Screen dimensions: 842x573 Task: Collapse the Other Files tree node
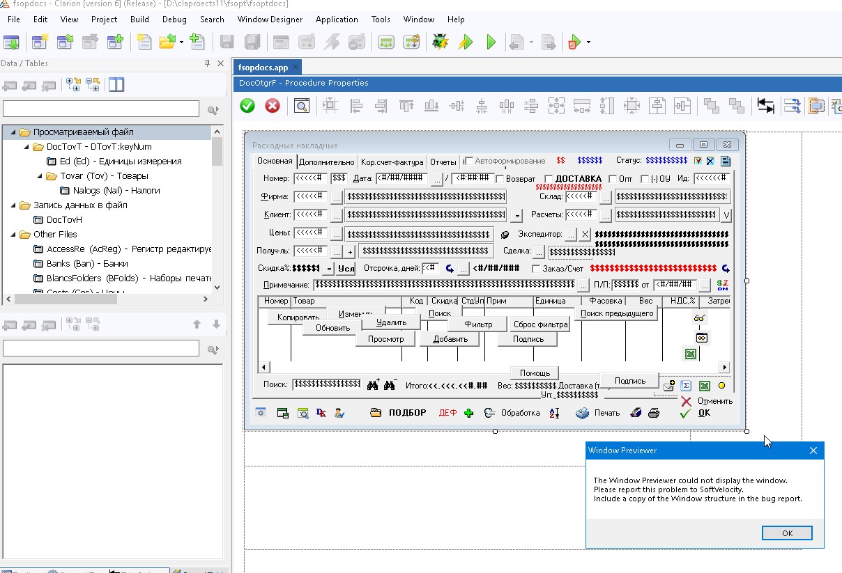coord(13,235)
